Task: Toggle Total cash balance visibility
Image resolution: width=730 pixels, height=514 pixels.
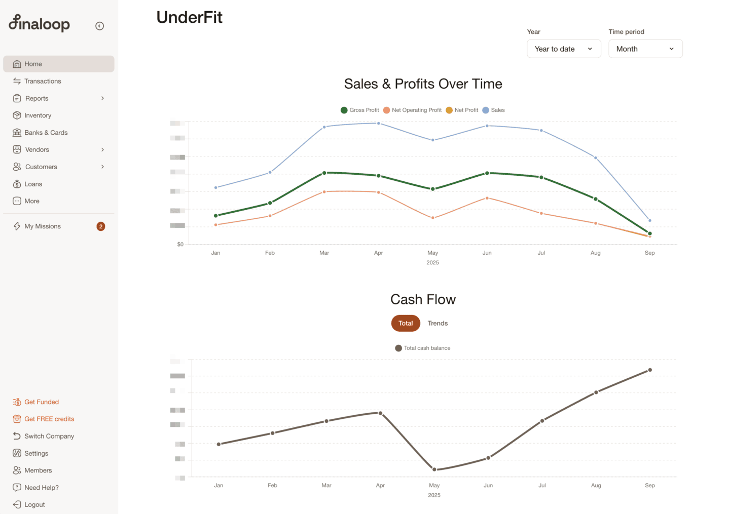Action: (423, 348)
